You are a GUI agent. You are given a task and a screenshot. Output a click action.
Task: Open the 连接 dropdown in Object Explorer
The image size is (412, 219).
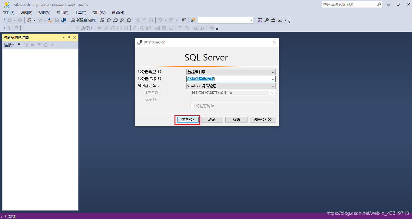9,45
